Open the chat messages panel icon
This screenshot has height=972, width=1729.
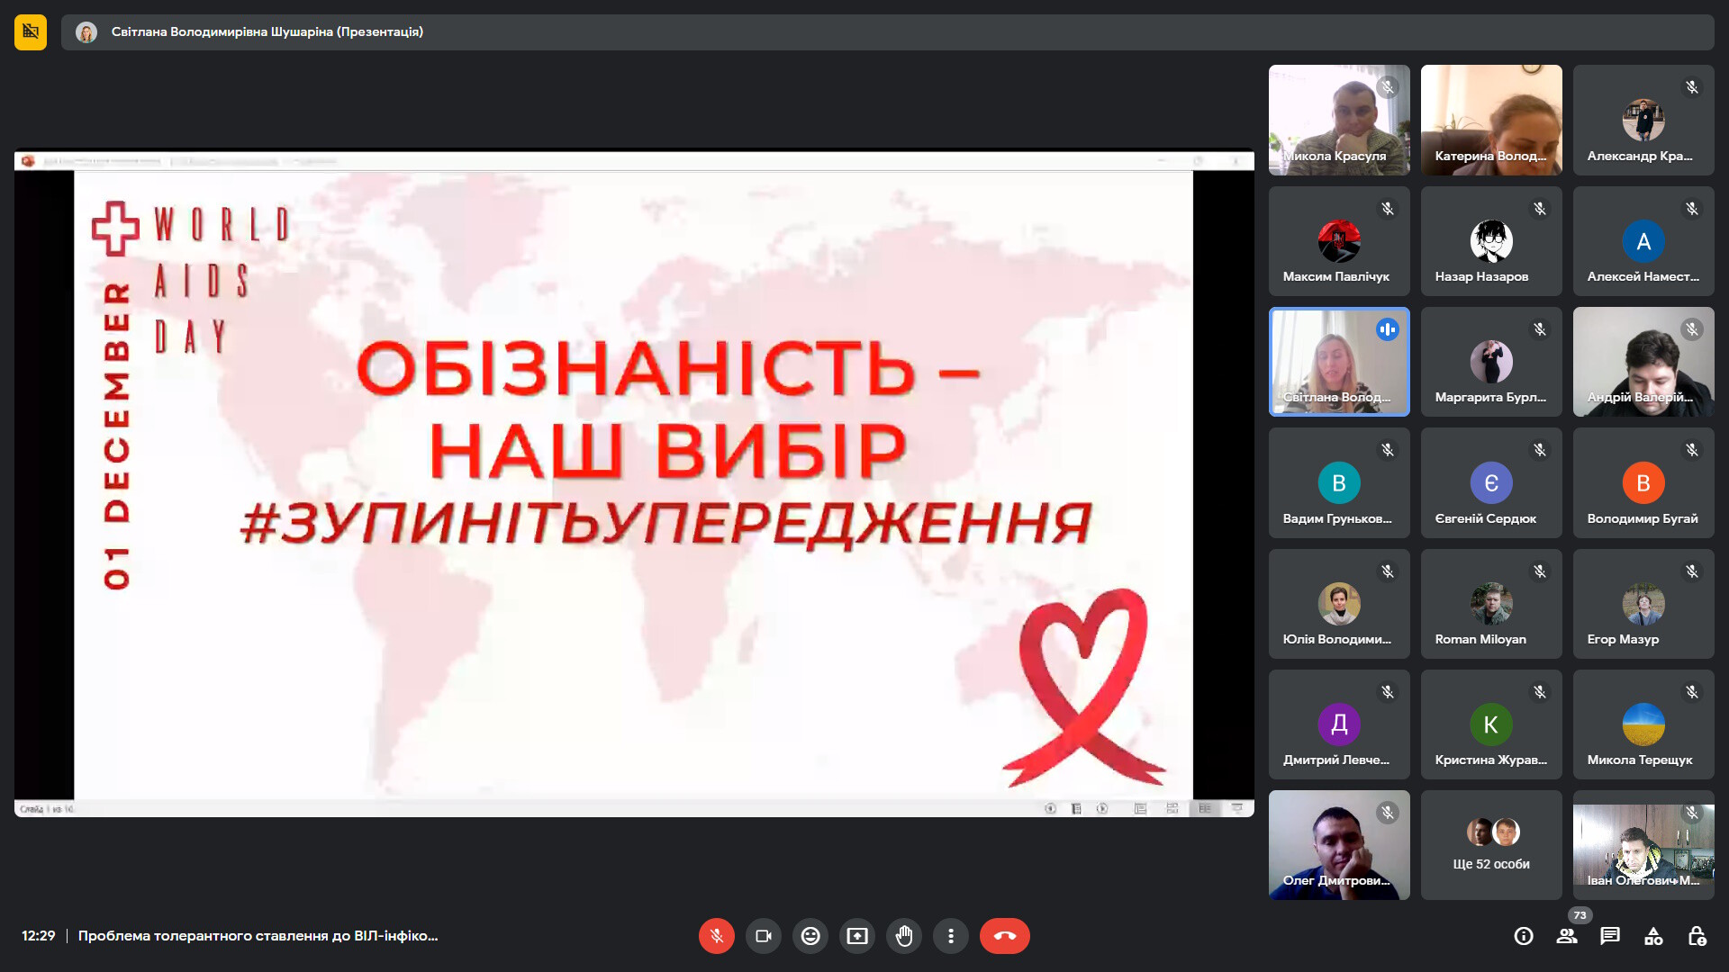pyautogui.click(x=1610, y=936)
